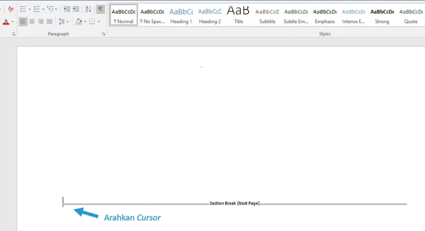Decrease the paragraph indent
The image size is (425, 231).
(x=67, y=9)
